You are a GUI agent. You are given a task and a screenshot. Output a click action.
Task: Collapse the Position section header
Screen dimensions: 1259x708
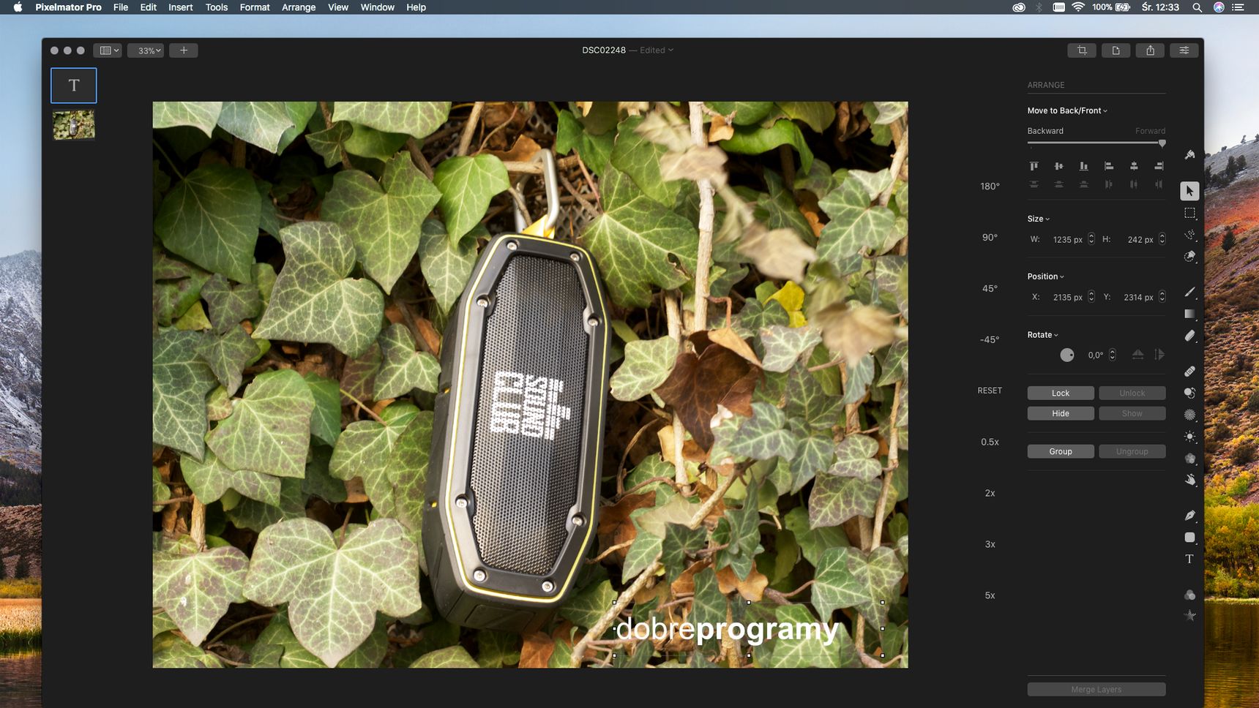pyautogui.click(x=1045, y=276)
